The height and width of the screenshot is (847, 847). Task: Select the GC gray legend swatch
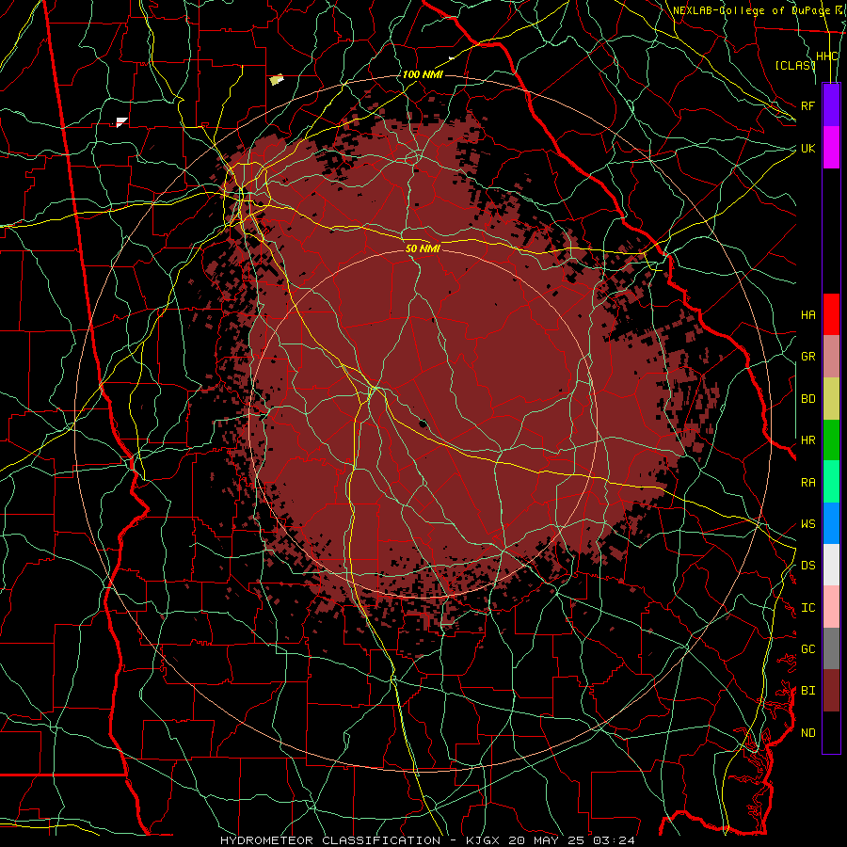tap(831, 648)
